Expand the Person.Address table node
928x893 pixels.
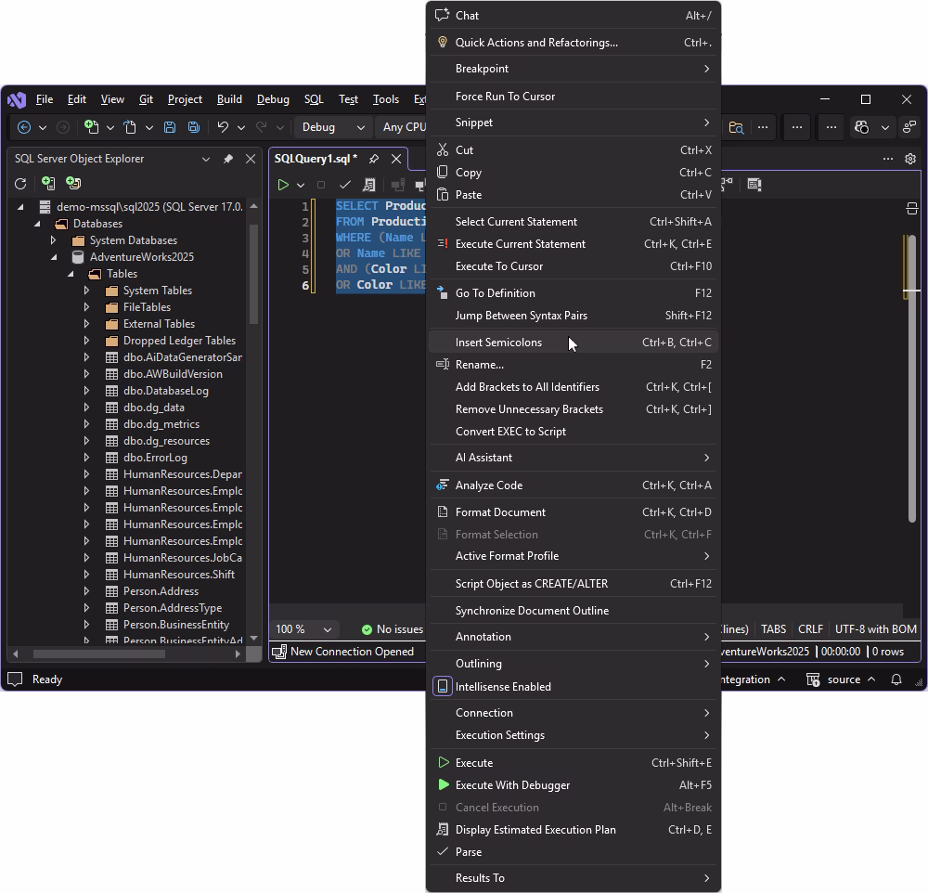coord(86,591)
